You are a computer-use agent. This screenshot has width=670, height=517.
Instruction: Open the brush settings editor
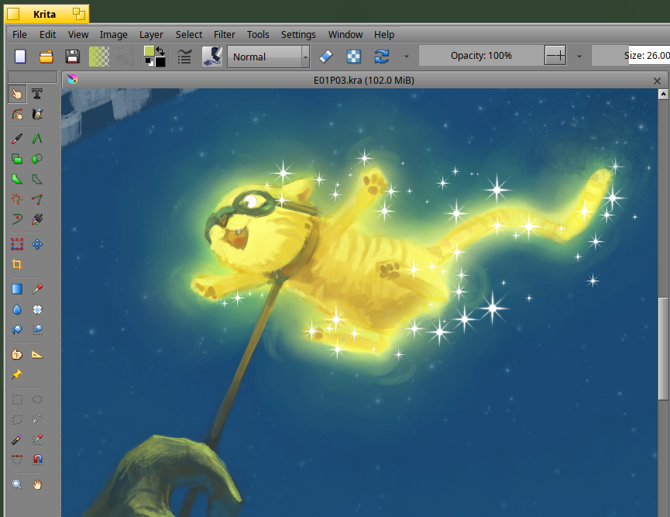click(184, 57)
